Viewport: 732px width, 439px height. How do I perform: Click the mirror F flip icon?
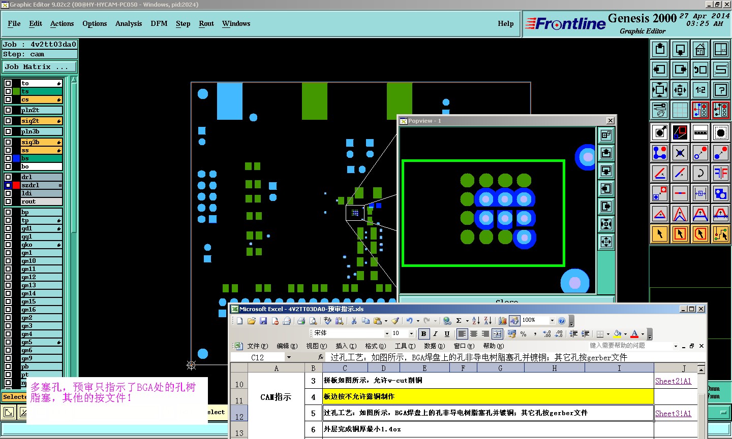pos(721,173)
